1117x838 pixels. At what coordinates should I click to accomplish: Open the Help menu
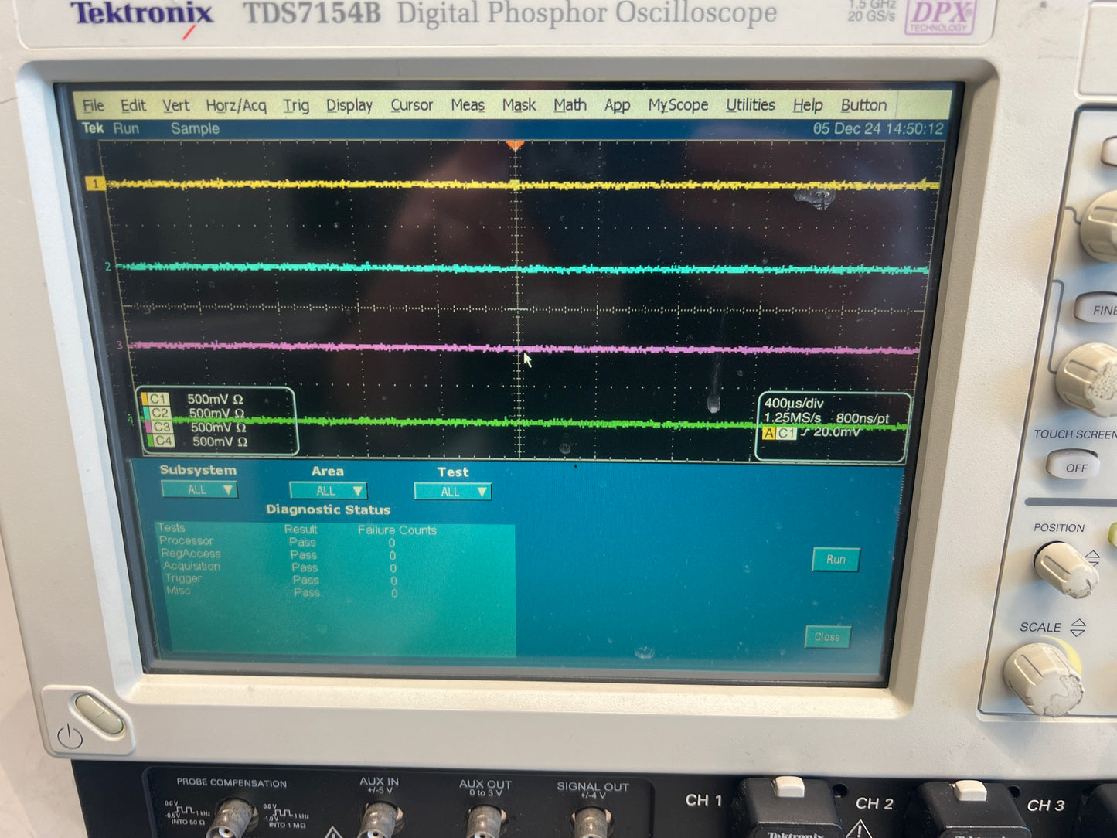[x=808, y=106]
